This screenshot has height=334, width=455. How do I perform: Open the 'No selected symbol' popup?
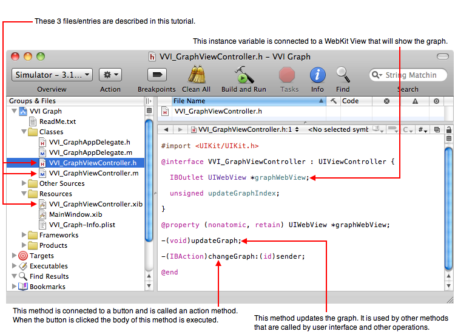click(x=339, y=129)
